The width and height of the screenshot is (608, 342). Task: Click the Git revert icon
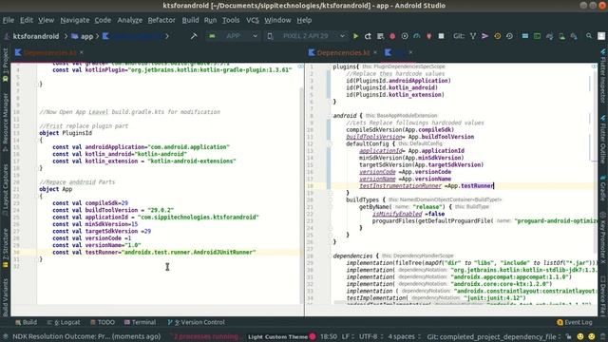pos(509,36)
